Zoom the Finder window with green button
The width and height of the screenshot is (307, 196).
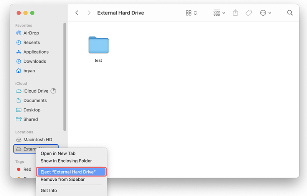pyautogui.click(x=32, y=13)
